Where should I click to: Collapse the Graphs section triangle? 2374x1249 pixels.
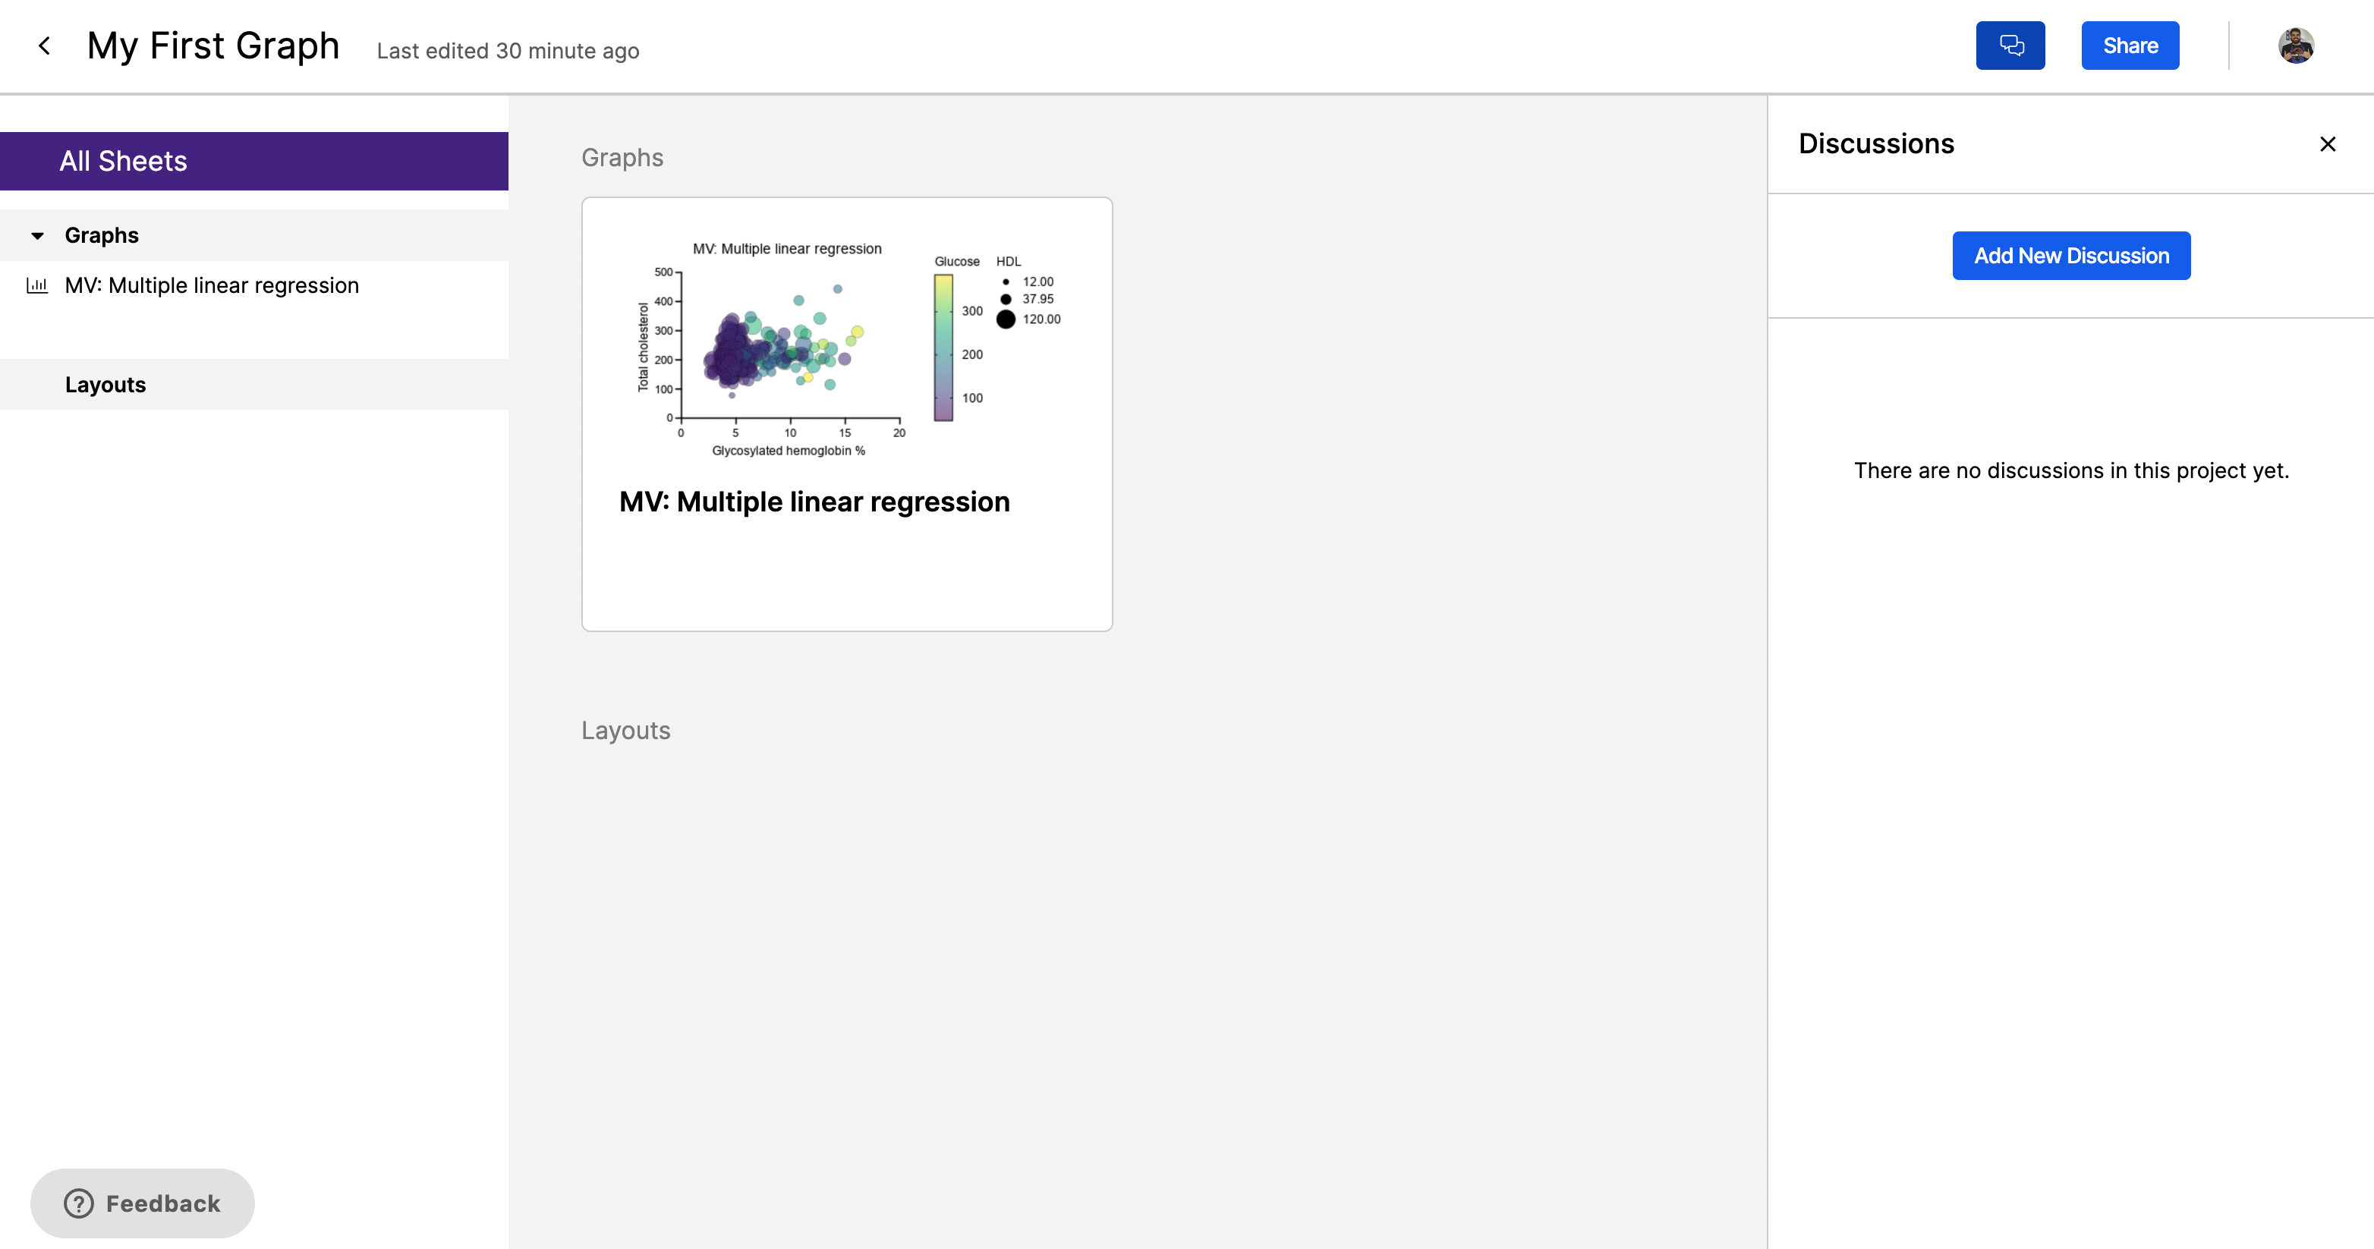coord(37,236)
